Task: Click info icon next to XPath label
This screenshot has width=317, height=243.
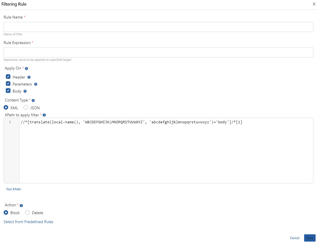Action: (x=44, y=115)
